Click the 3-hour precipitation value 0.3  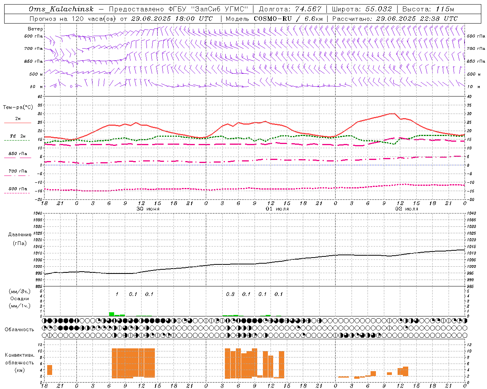(x=230, y=294)
